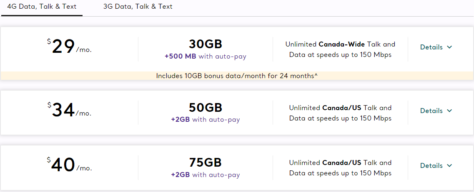Select the 4G Data, Talk & Text tab
Image resolution: width=474 pixels, height=192 pixels.
coord(42,7)
